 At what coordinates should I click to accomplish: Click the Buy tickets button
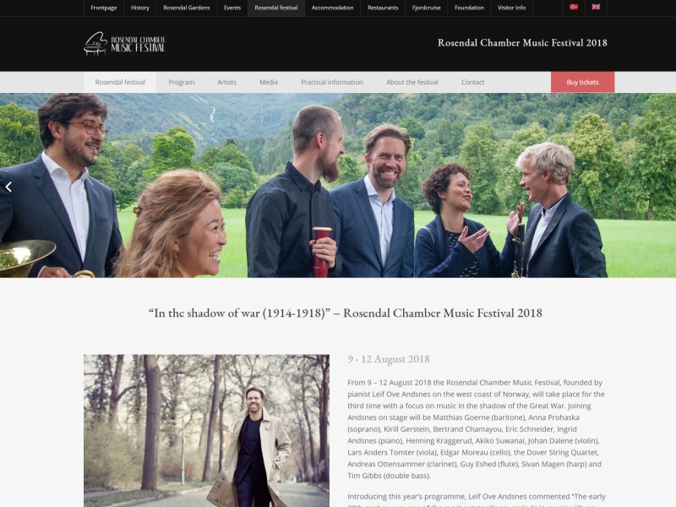pyautogui.click(x=582, y=82)
